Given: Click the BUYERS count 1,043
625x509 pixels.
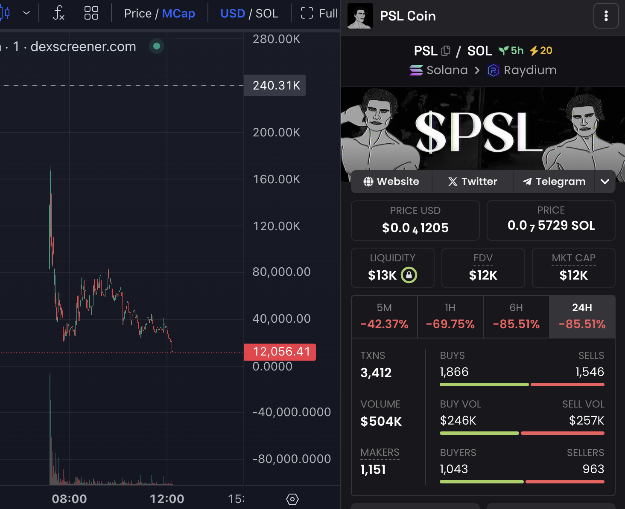Looking at the screenshot, I should tap(454, 469).
